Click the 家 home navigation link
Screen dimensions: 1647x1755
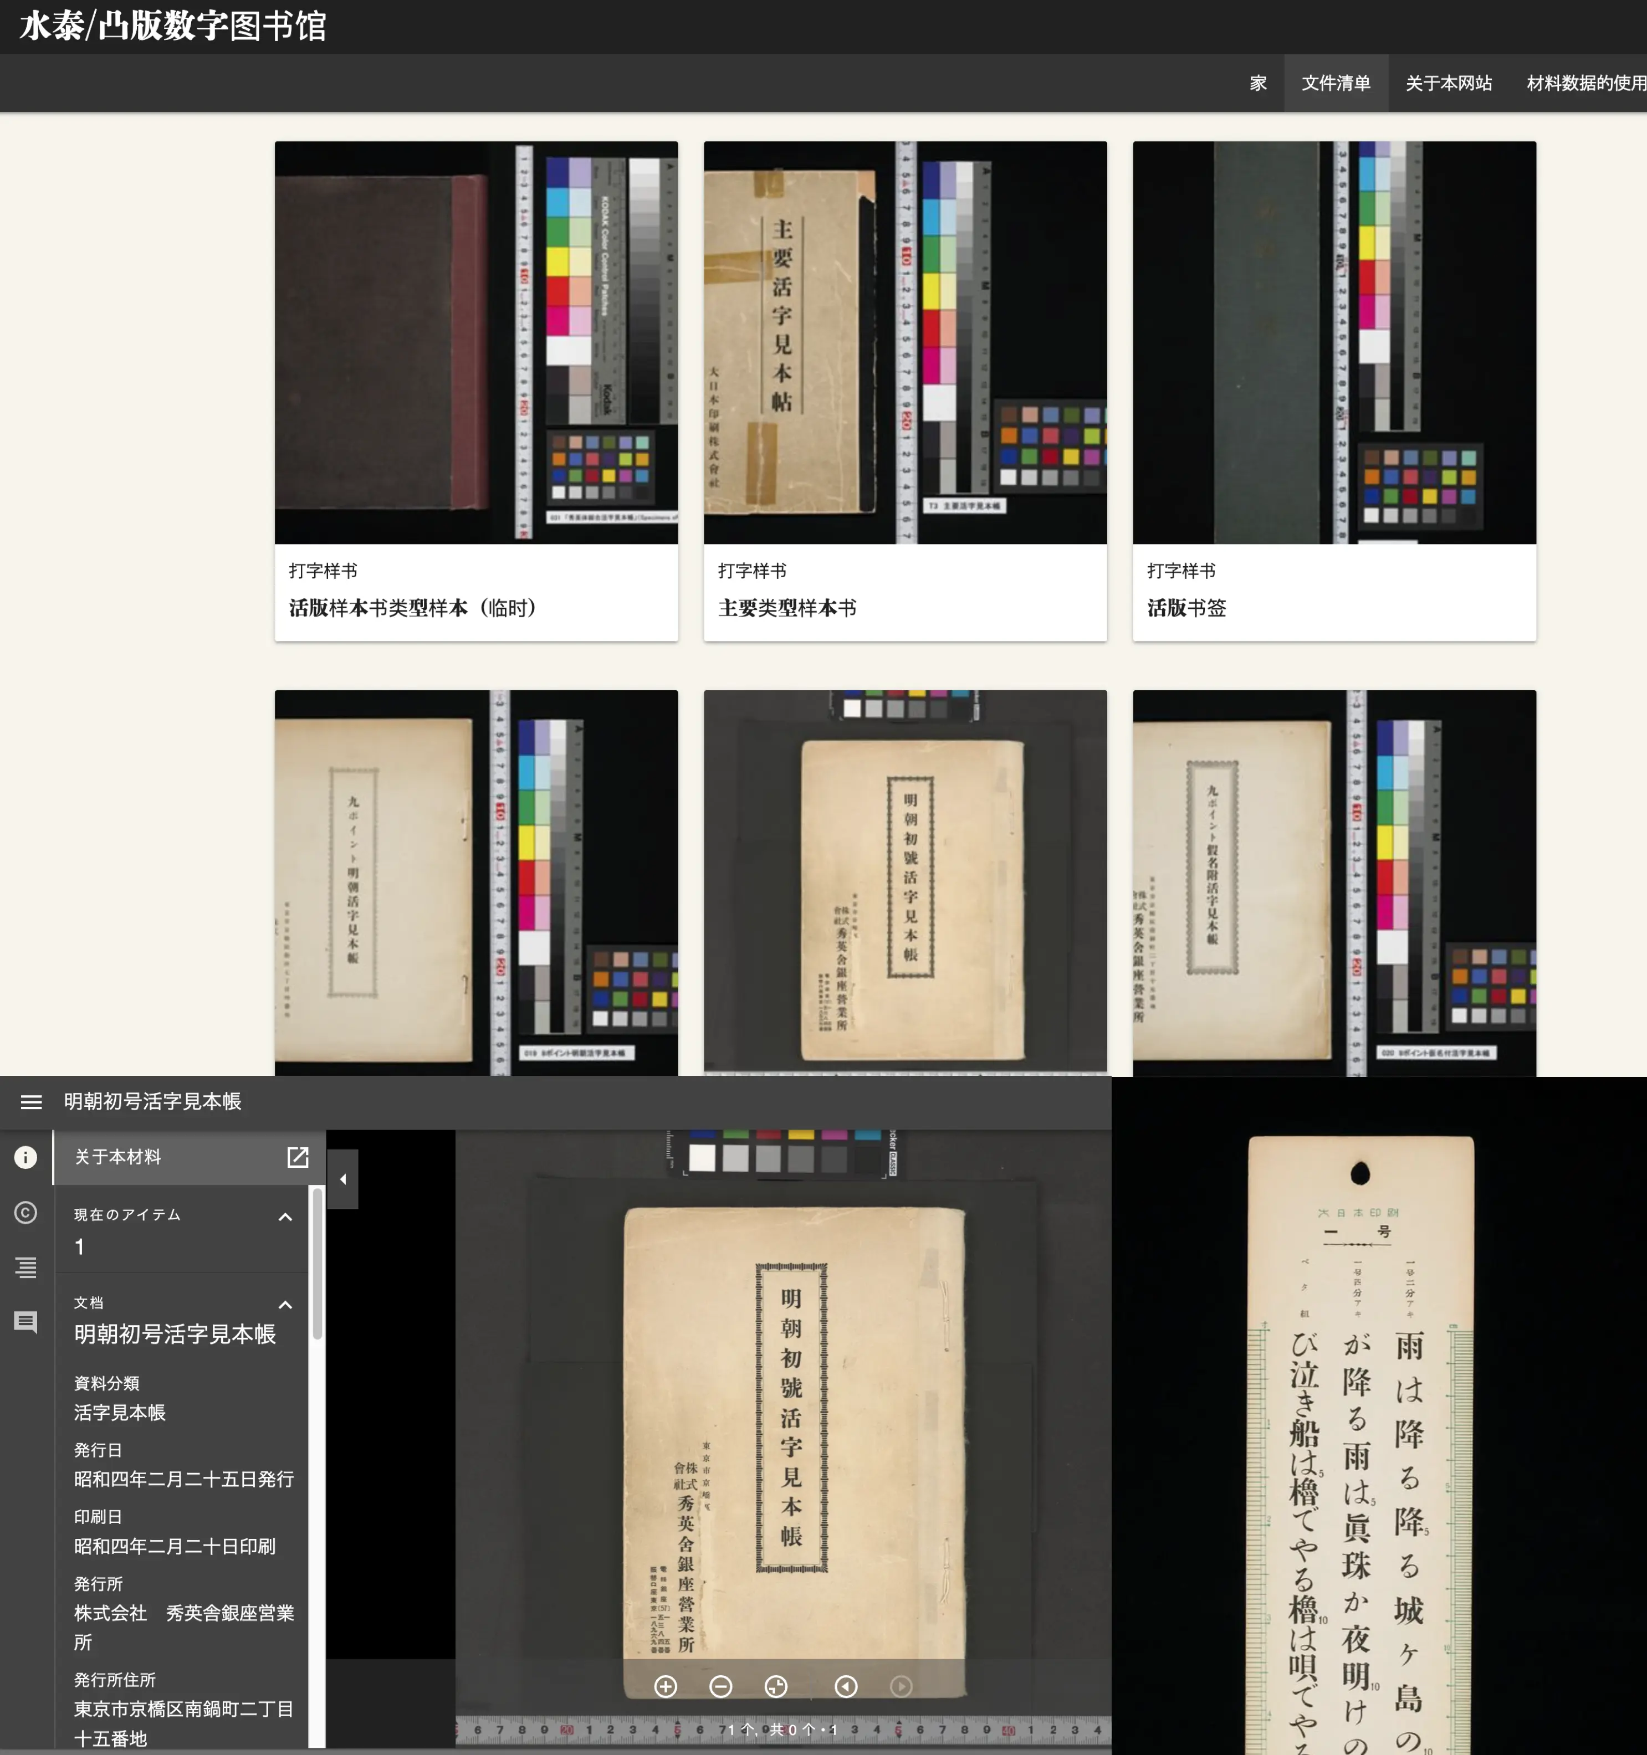click(x=1257, y=83)
